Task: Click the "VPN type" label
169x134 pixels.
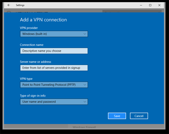Action: (26, 79)
